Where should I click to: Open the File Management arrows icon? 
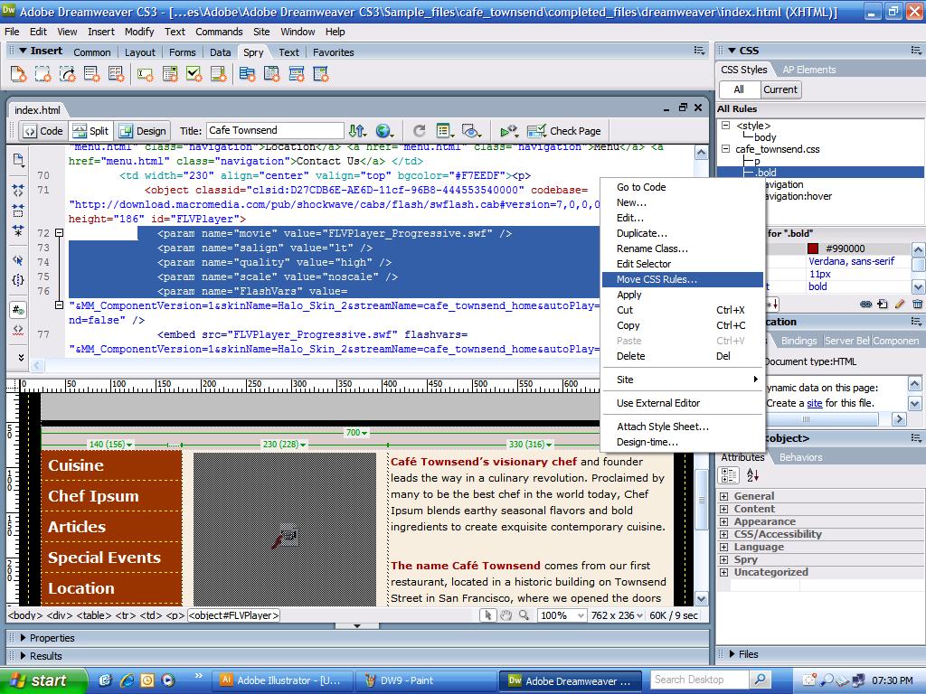pos(357,130)
